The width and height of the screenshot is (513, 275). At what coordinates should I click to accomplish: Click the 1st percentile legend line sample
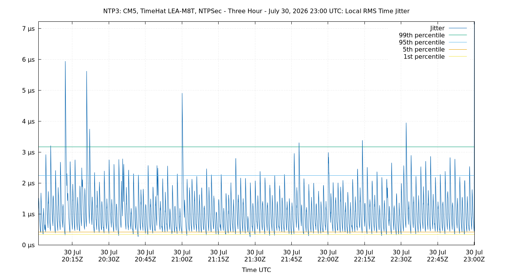point(457,57)
